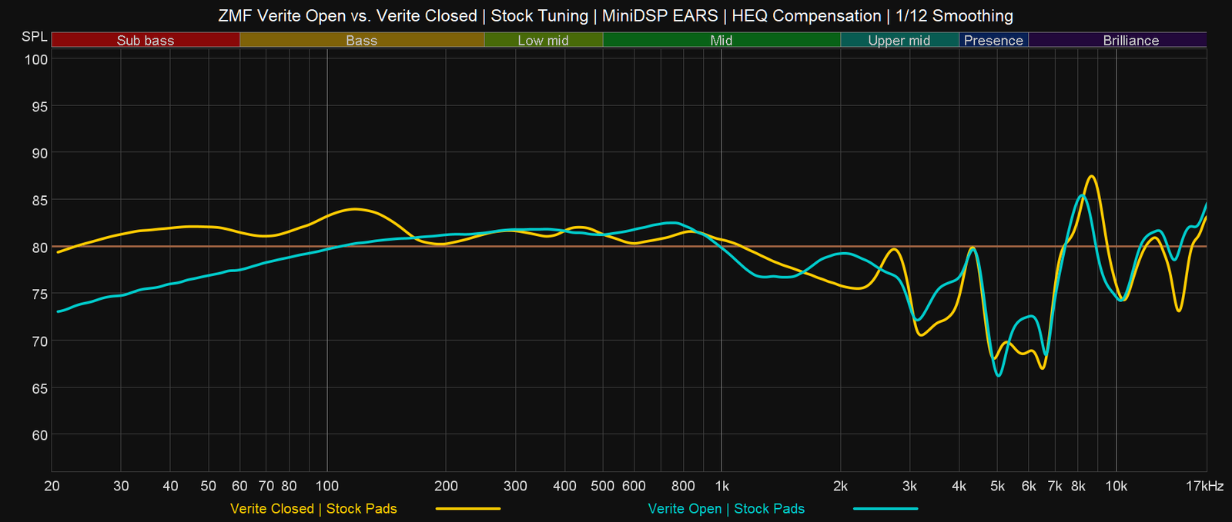The height and width of the screenshot is (522, 1232).
Task: Click the 17kHz label on frequency axis
Action: tap(1204, 486)
